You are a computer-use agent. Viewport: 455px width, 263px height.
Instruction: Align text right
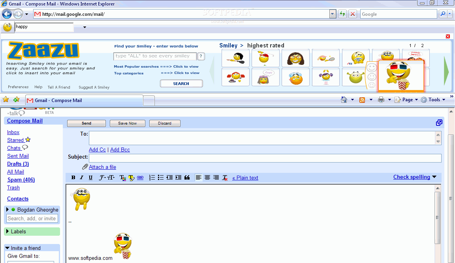pyautogui.click(x=216, y=178)
